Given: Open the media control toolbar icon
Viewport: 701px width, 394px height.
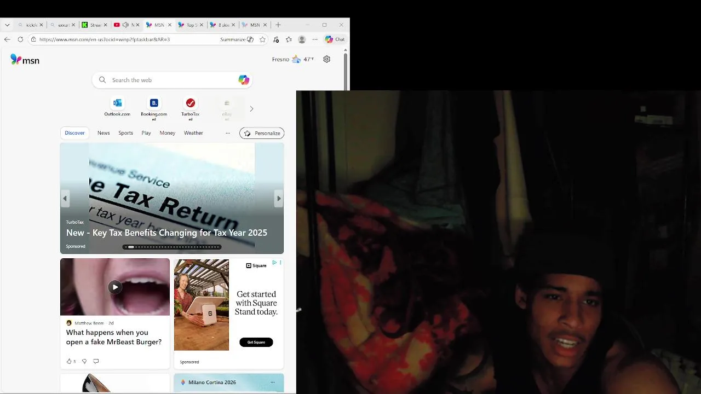Looking at the screenshot, I should [276, 39].
